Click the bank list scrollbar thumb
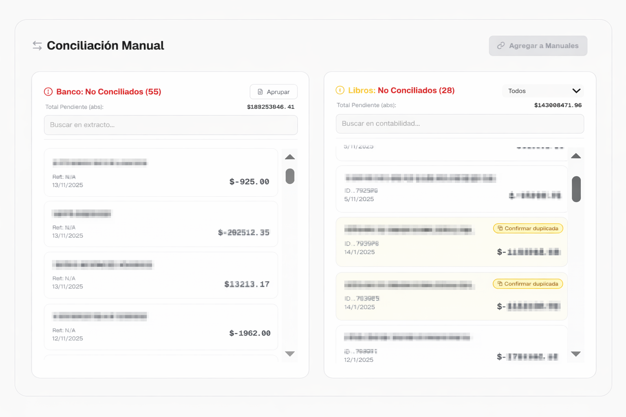This screenshot has height=417, width=626. 290,176
